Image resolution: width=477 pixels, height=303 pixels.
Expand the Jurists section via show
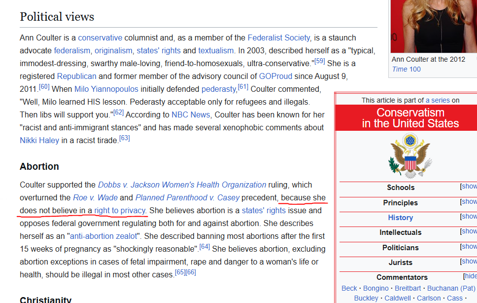pyautogui.click(x=469, y=261)
